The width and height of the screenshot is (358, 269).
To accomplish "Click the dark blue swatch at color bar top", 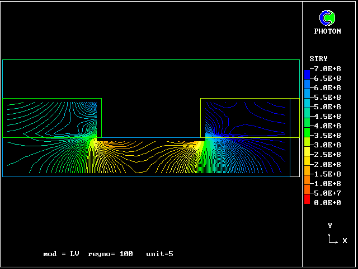I will [307, 74].
